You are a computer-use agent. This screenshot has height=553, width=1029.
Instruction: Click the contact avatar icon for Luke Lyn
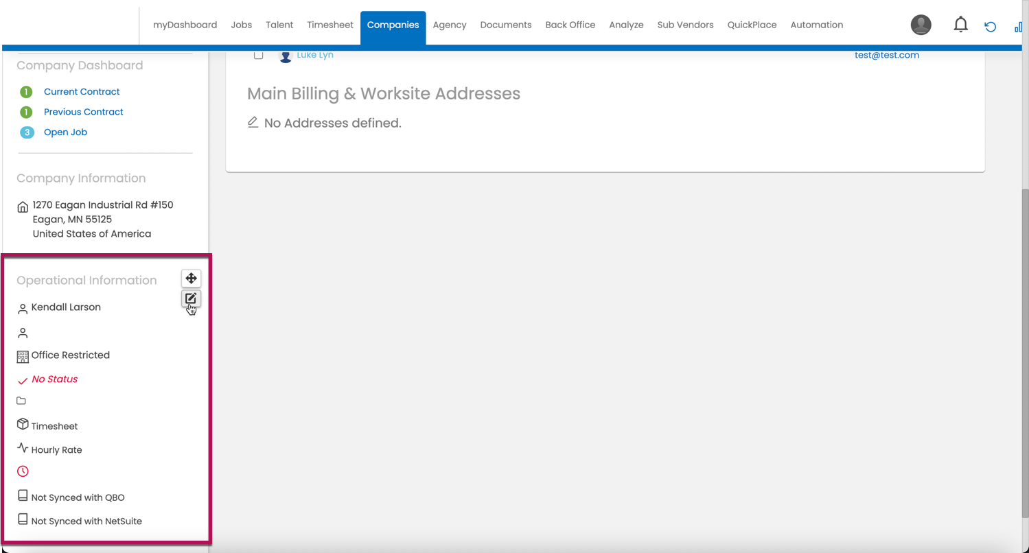[286, 56]
